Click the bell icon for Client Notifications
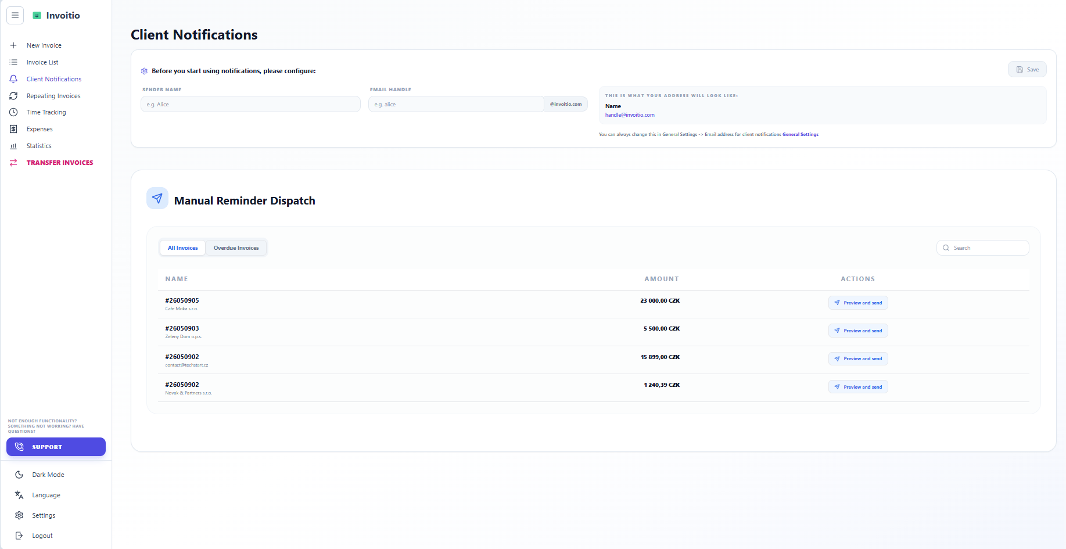The width and height of the screenshot is (1066, 549). click(13, 79)
